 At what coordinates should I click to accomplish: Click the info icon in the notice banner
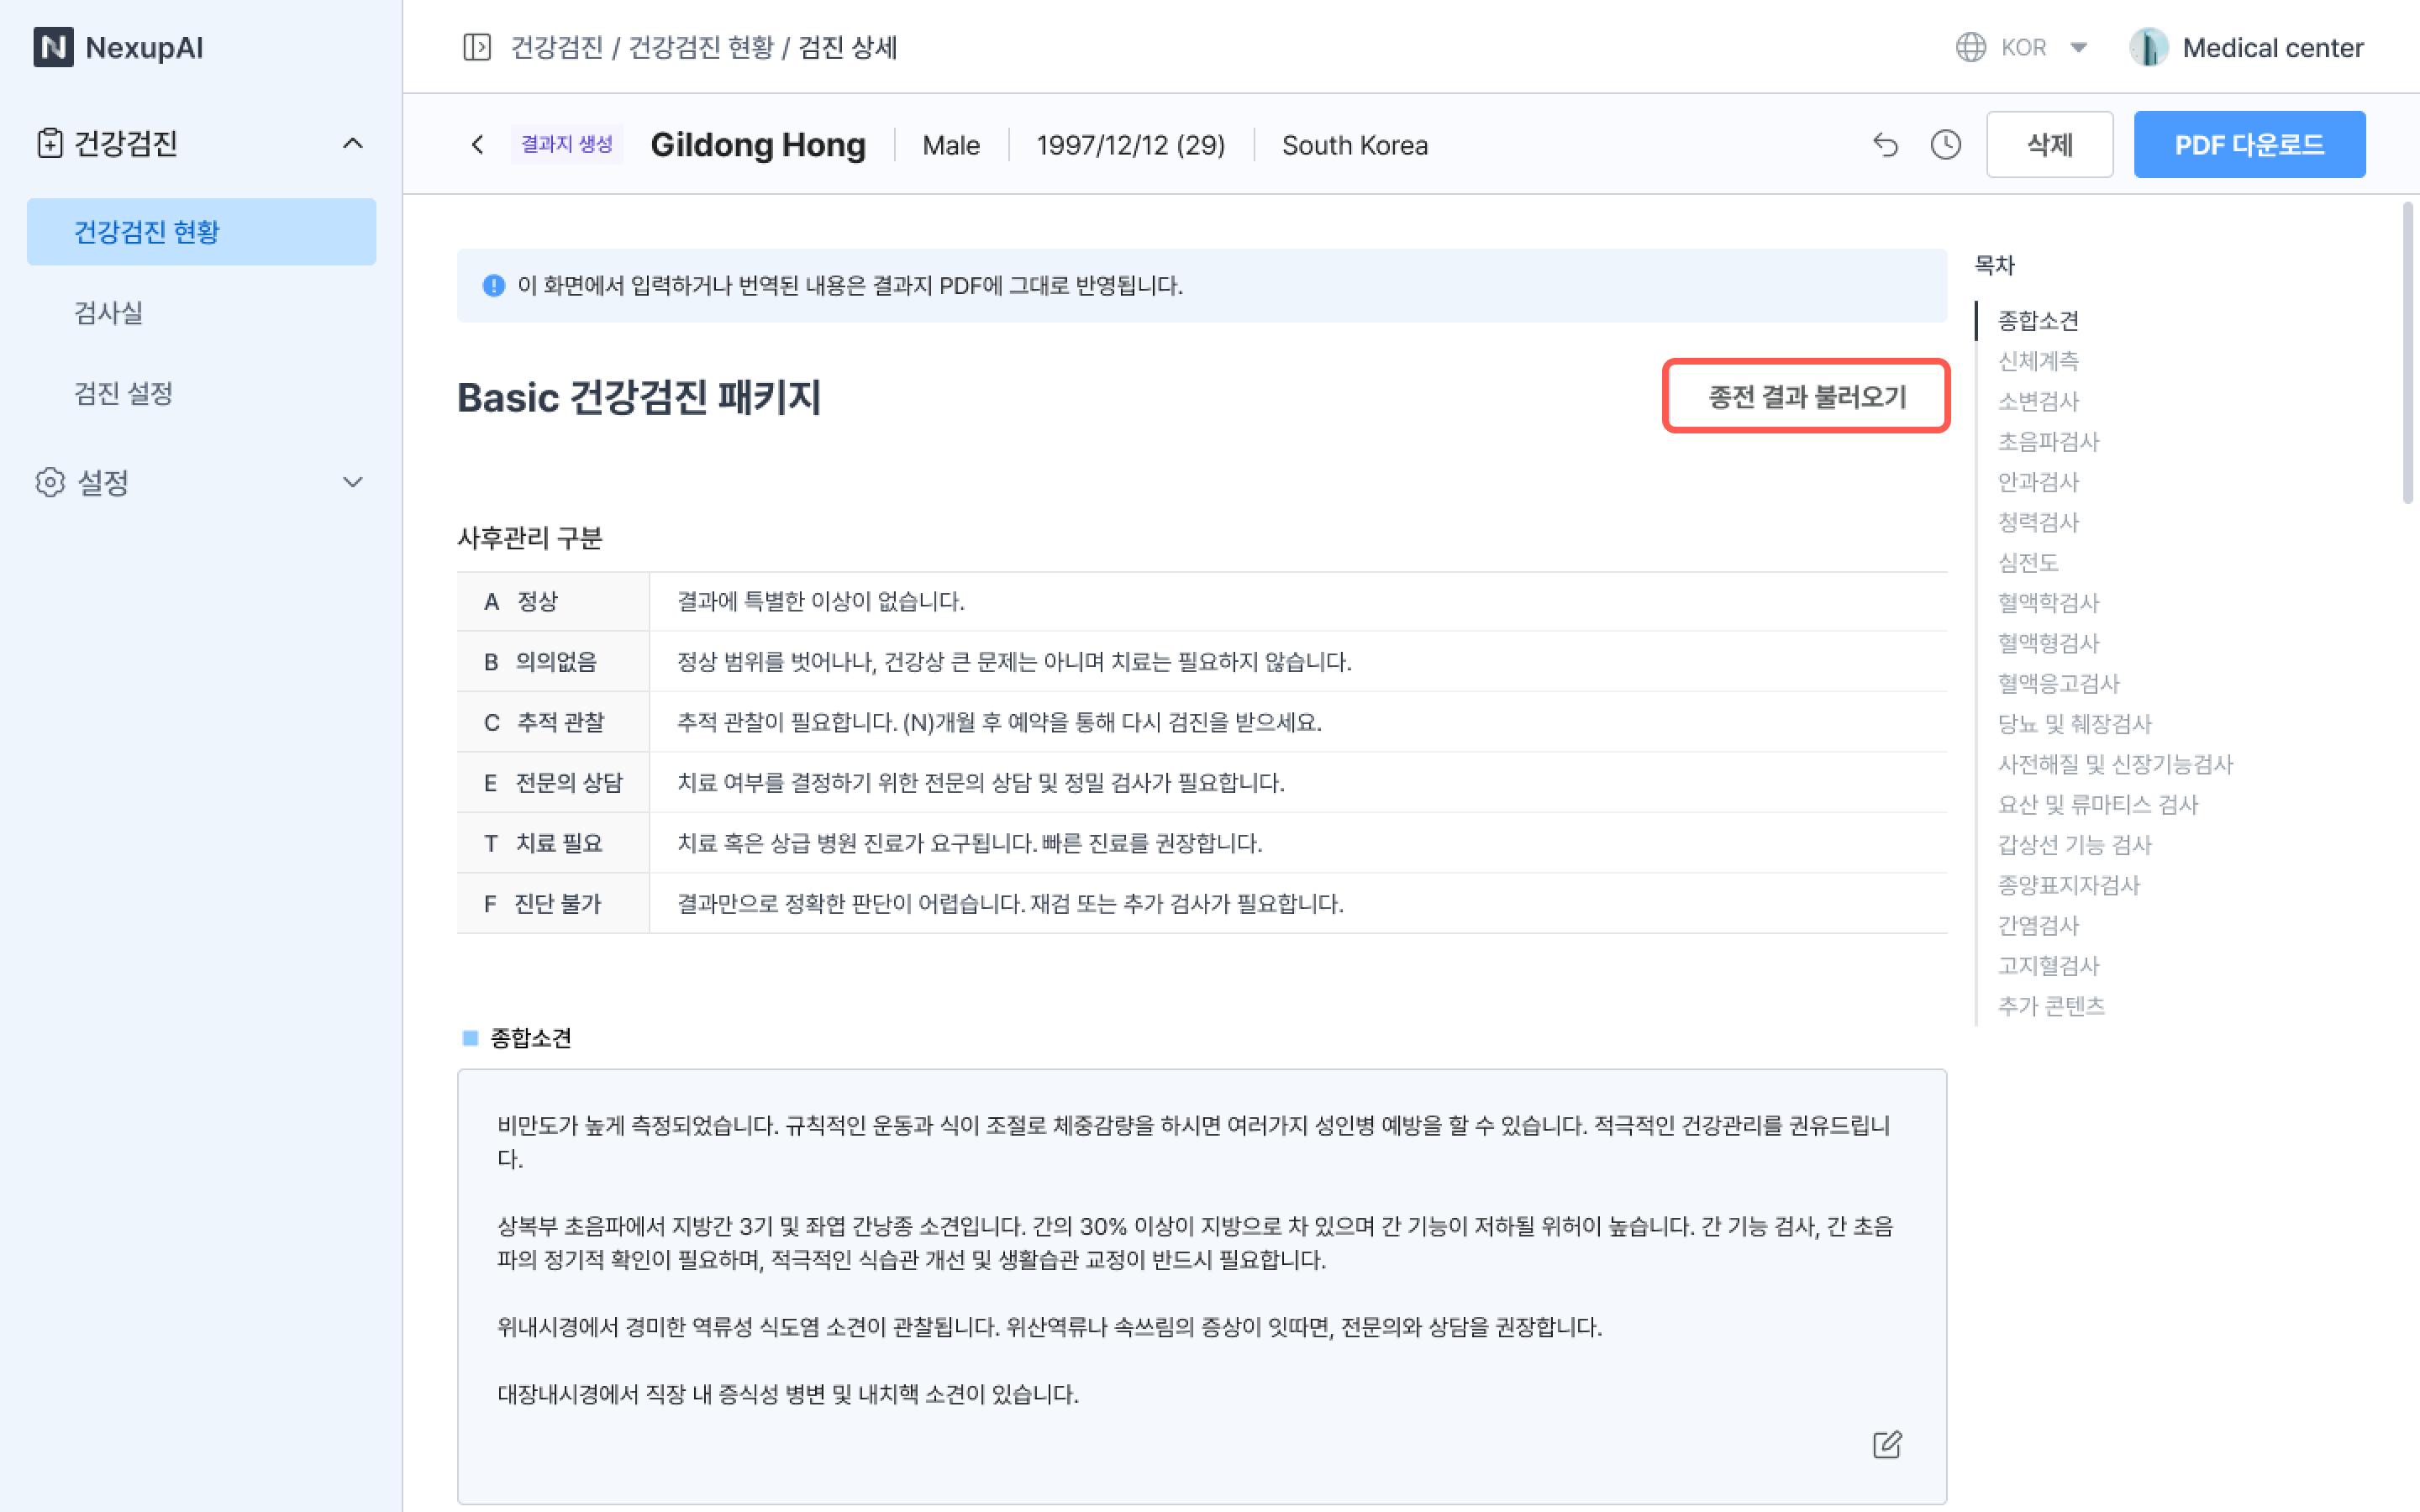[493, 286]
